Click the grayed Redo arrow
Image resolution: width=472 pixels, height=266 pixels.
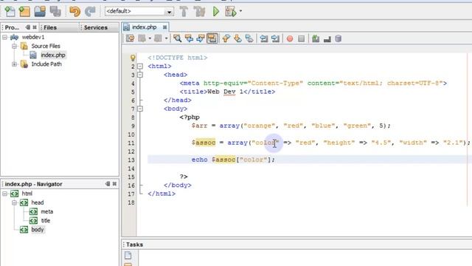pos(90,12)
